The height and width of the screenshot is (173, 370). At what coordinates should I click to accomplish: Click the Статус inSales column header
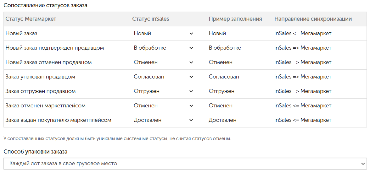pyautogui.click(x=150, y=19)
